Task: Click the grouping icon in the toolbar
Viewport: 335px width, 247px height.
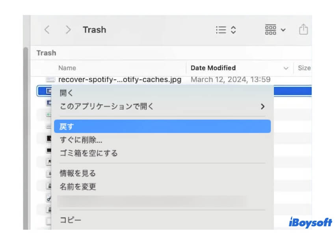Action: (x=272, y=29)
